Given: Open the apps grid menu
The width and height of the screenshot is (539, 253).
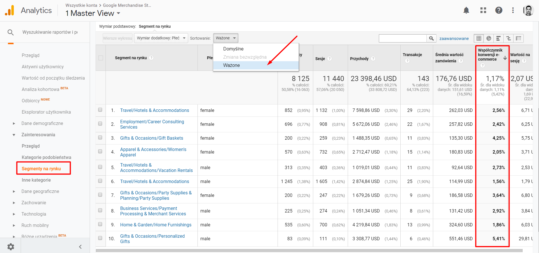Looking at the screenshot, I should pos(483,10).
